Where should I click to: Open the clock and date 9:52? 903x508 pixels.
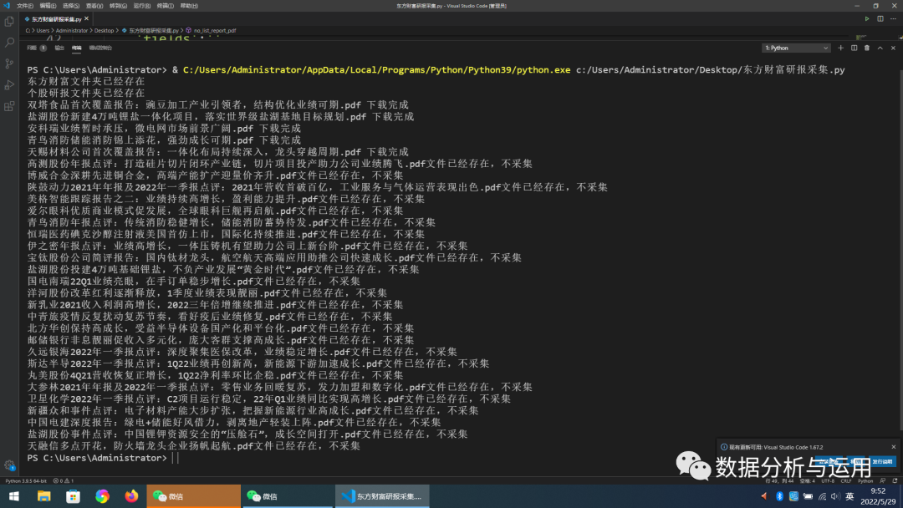[878, 496]
